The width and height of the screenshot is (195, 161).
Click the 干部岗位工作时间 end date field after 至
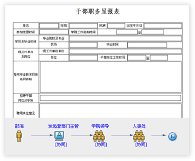(x=159, y=57)
